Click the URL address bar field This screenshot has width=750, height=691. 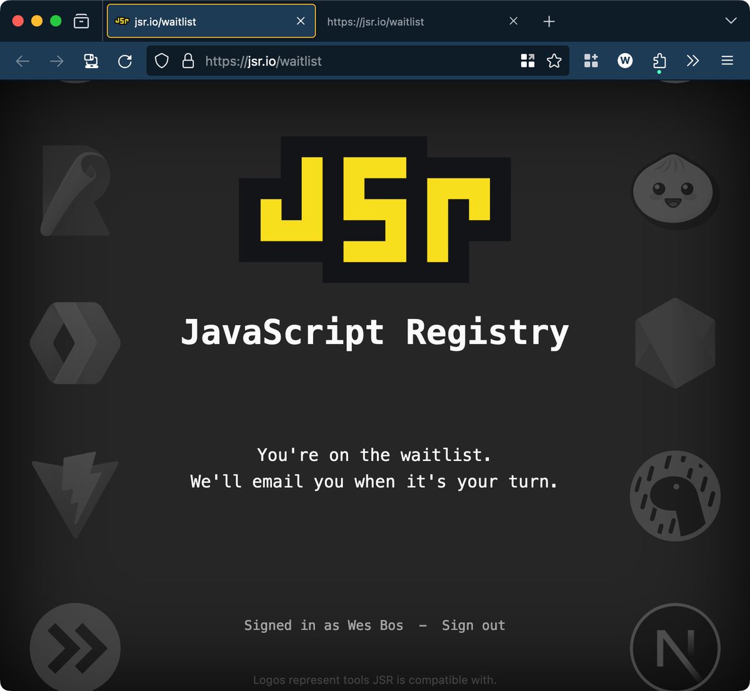[x=357, y=61]
